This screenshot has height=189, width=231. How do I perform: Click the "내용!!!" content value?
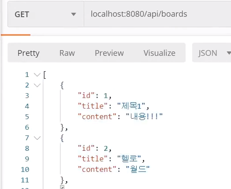point(145,116)
